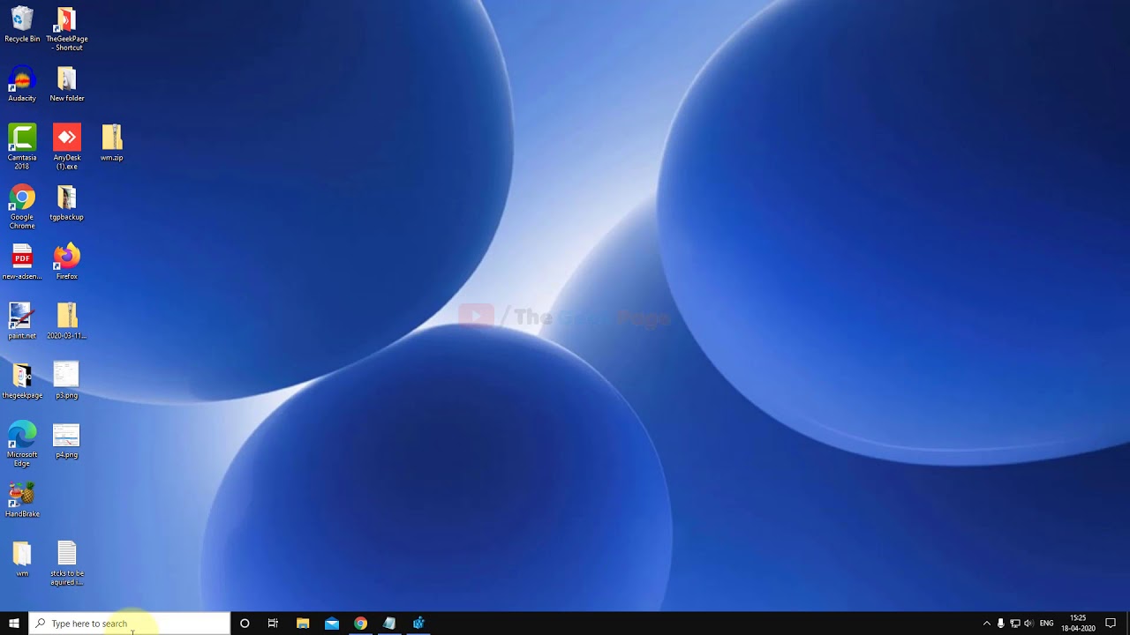Open the clock showing 15:25
The height and width of the screenshot is (635, 1130).
pos(1078,624)
